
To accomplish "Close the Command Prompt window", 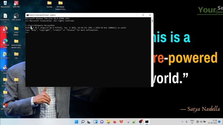I will pos(150,15).
